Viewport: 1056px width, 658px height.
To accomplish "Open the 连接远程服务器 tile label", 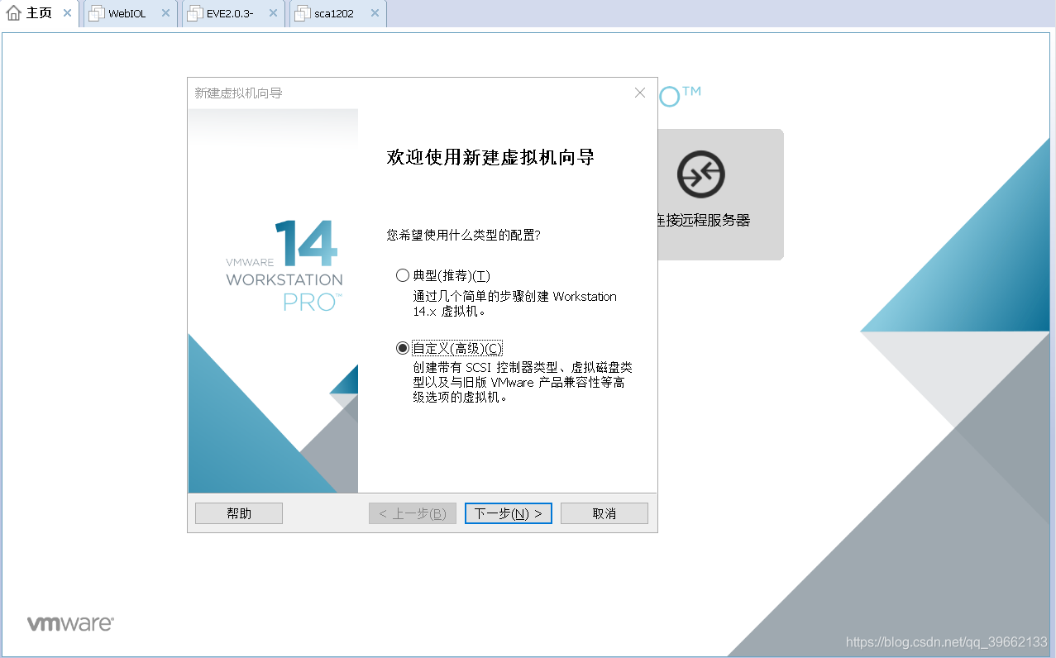I will pyautogui.click(x=704, y=221).
